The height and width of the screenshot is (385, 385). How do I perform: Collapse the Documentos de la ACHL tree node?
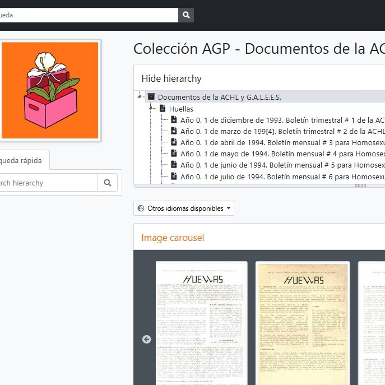pos(140,97)
